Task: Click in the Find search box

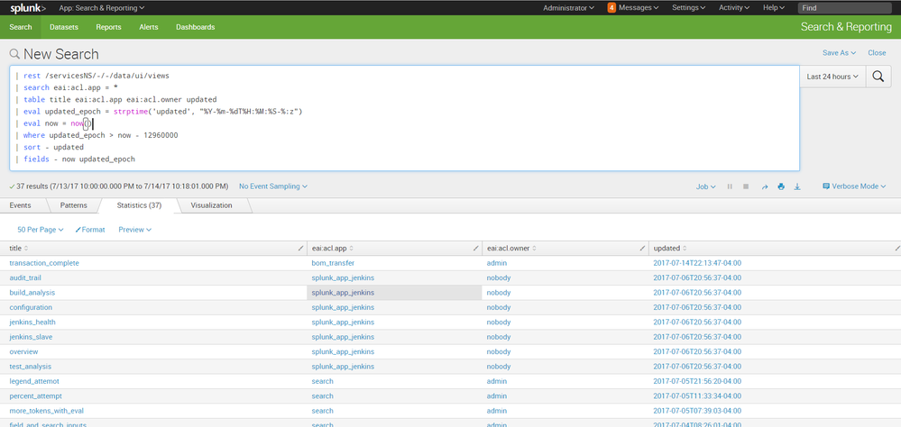Action: 845,8
